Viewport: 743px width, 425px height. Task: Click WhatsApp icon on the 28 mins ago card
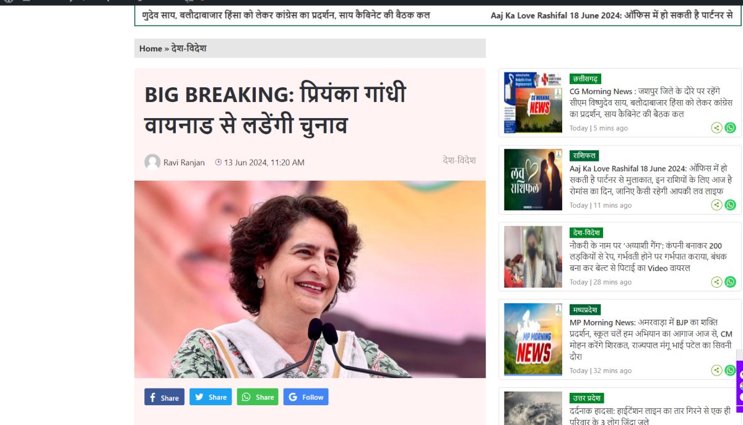731,282
